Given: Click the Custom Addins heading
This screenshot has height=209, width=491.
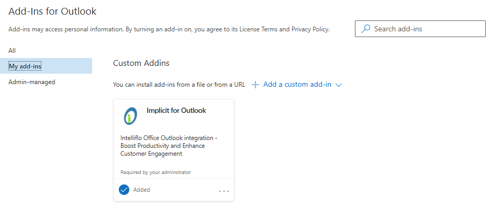Looking at the screenshot, I should tap(141, 63).
